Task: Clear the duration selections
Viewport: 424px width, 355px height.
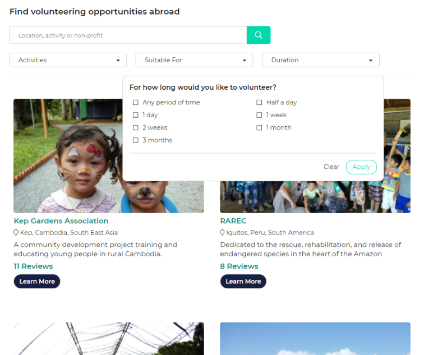Action: pyautogui.click(x=331, y=167)
